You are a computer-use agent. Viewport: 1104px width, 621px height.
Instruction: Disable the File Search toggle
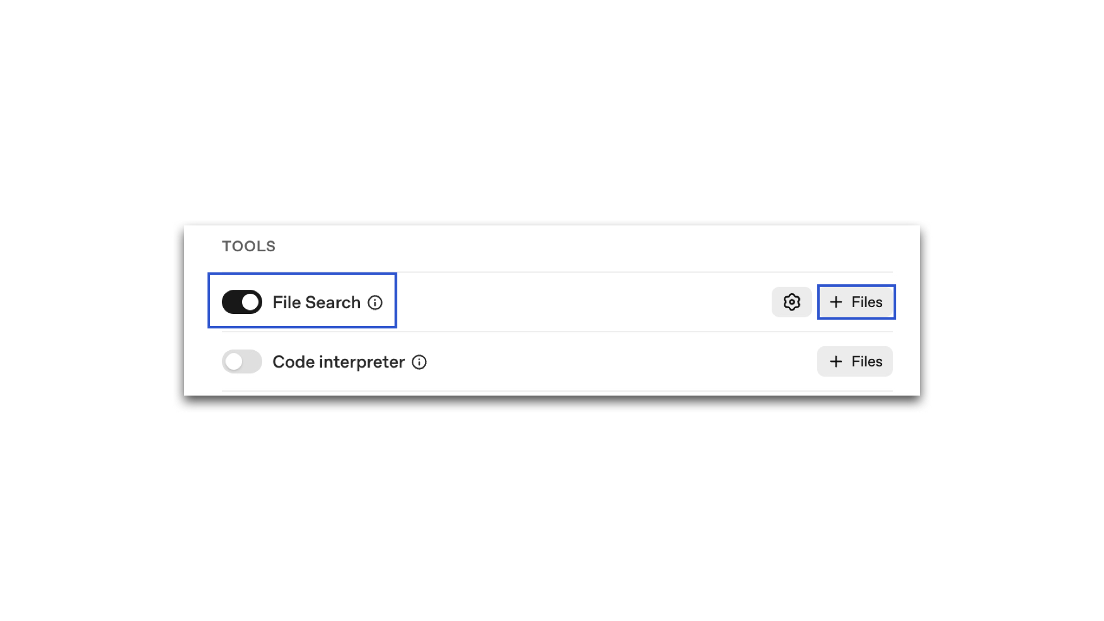[242, 302]
